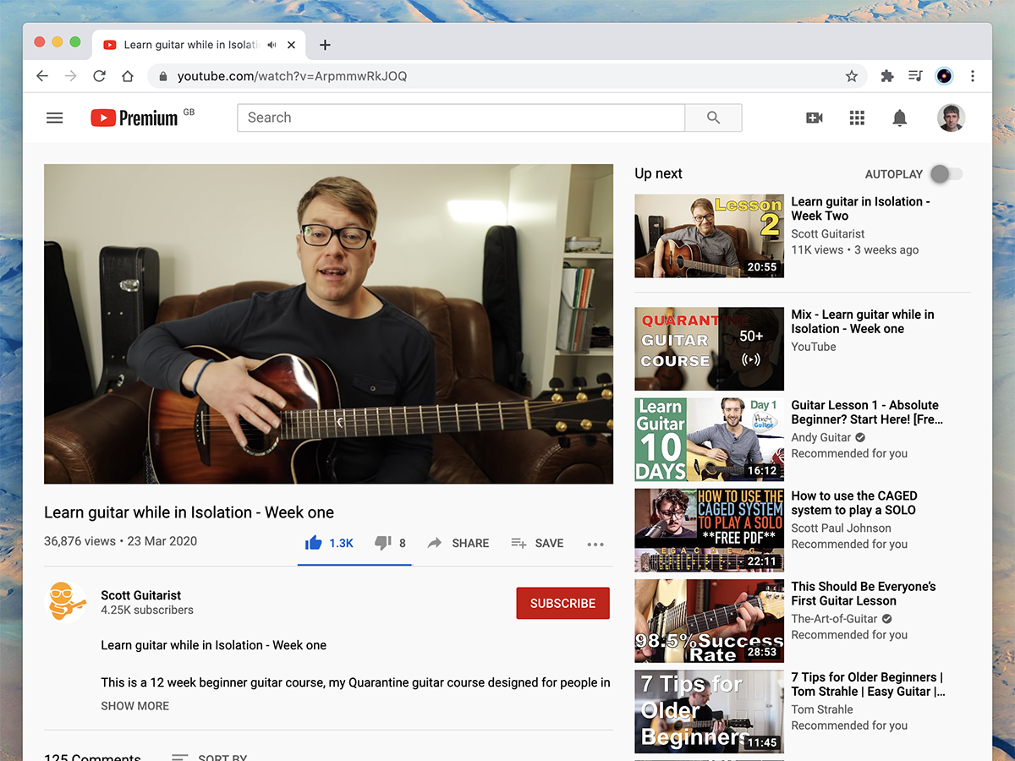Dislike the video with thumbs down
This screenshot has height=761, width=1015.
pos(382,543)
